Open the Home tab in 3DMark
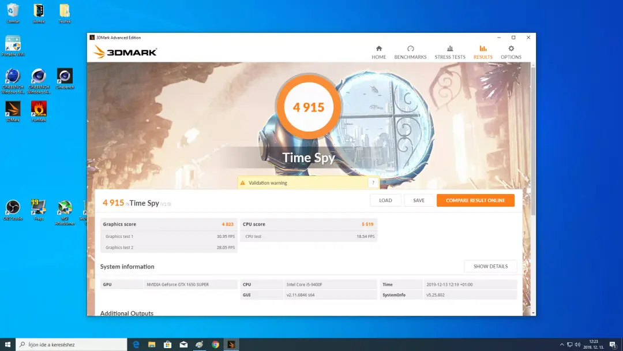 378,53
